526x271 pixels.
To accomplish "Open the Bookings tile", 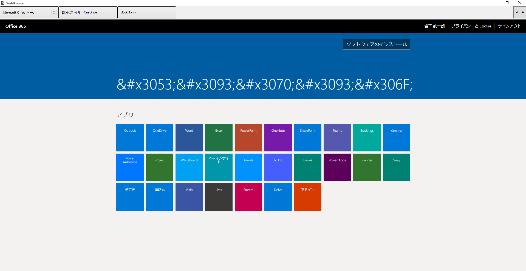I will tap(367, 138).
